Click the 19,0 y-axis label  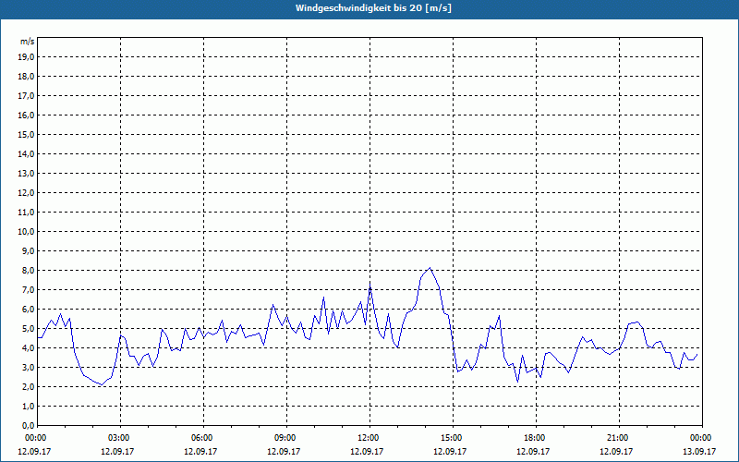tap(27, 57)
